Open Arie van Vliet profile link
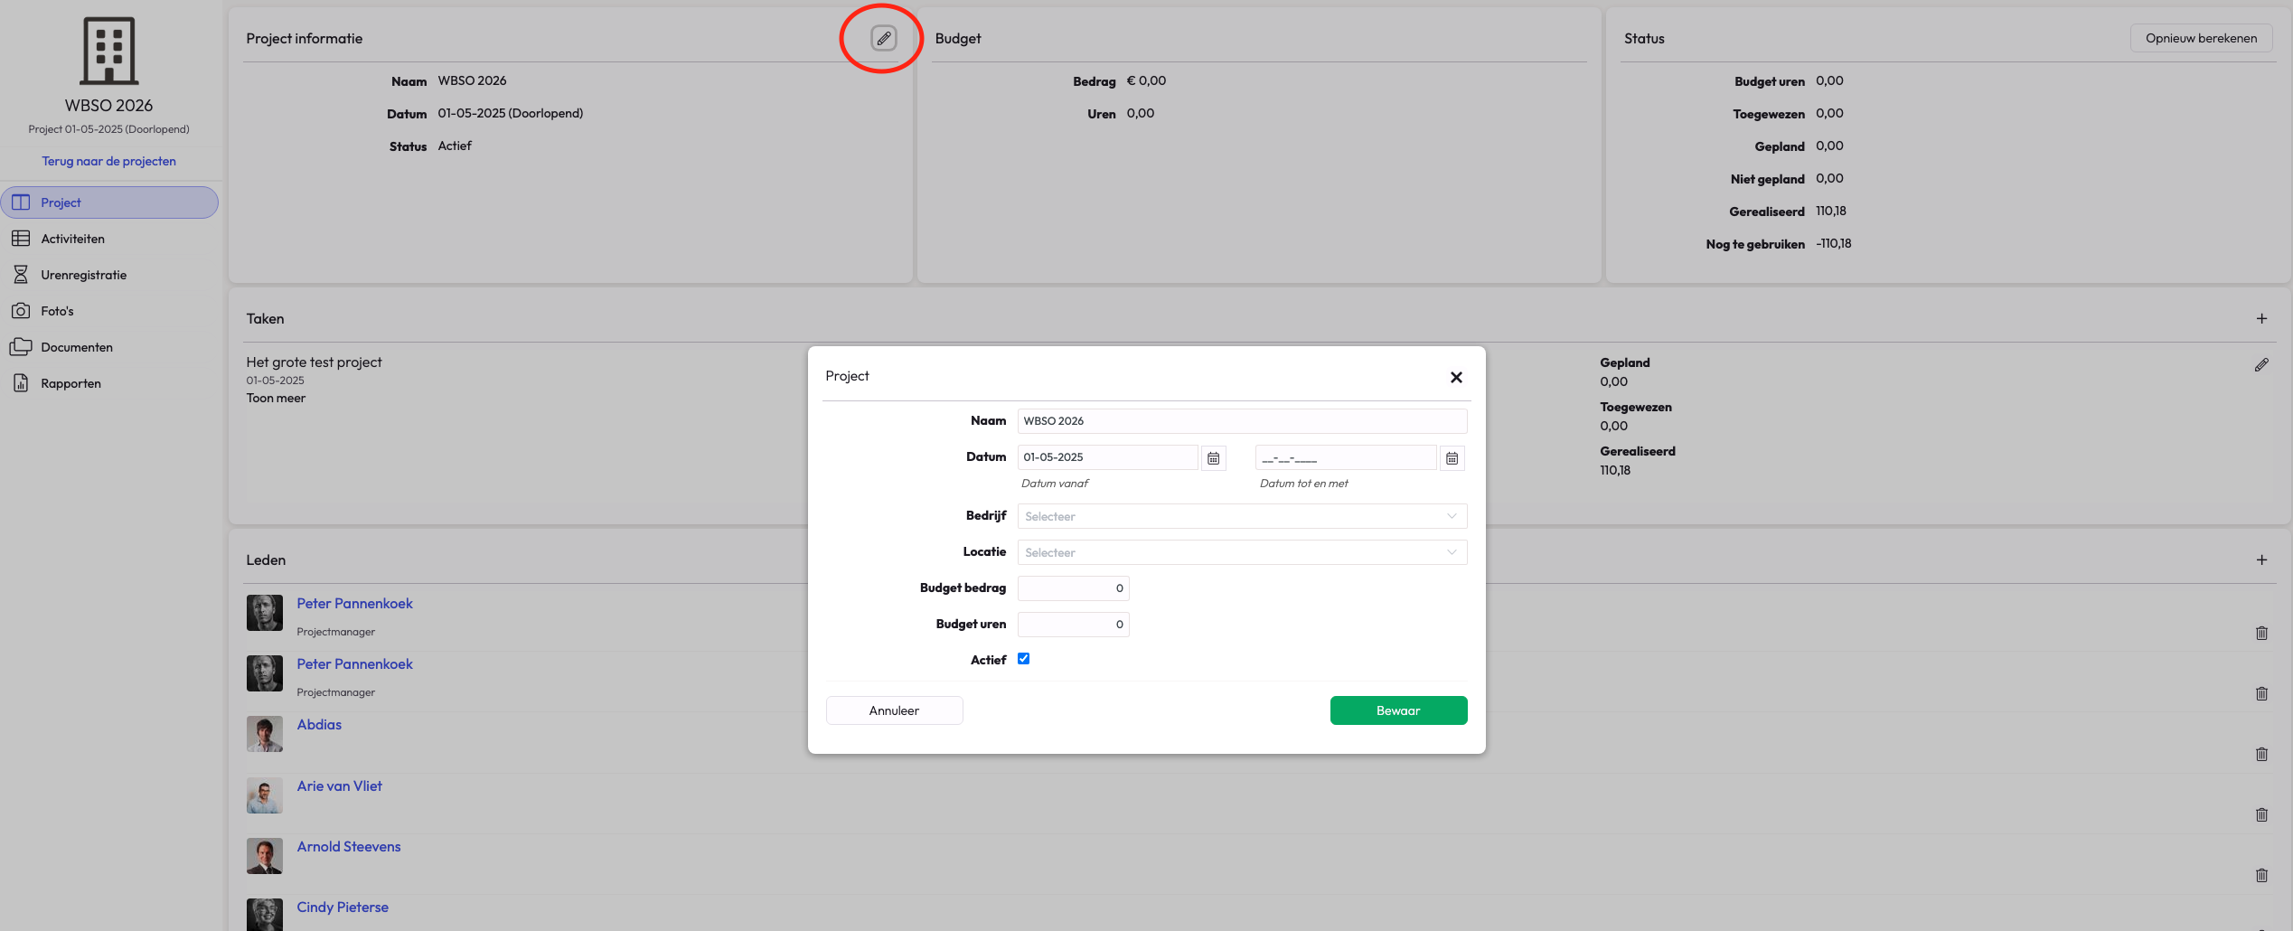 point(339,786)
